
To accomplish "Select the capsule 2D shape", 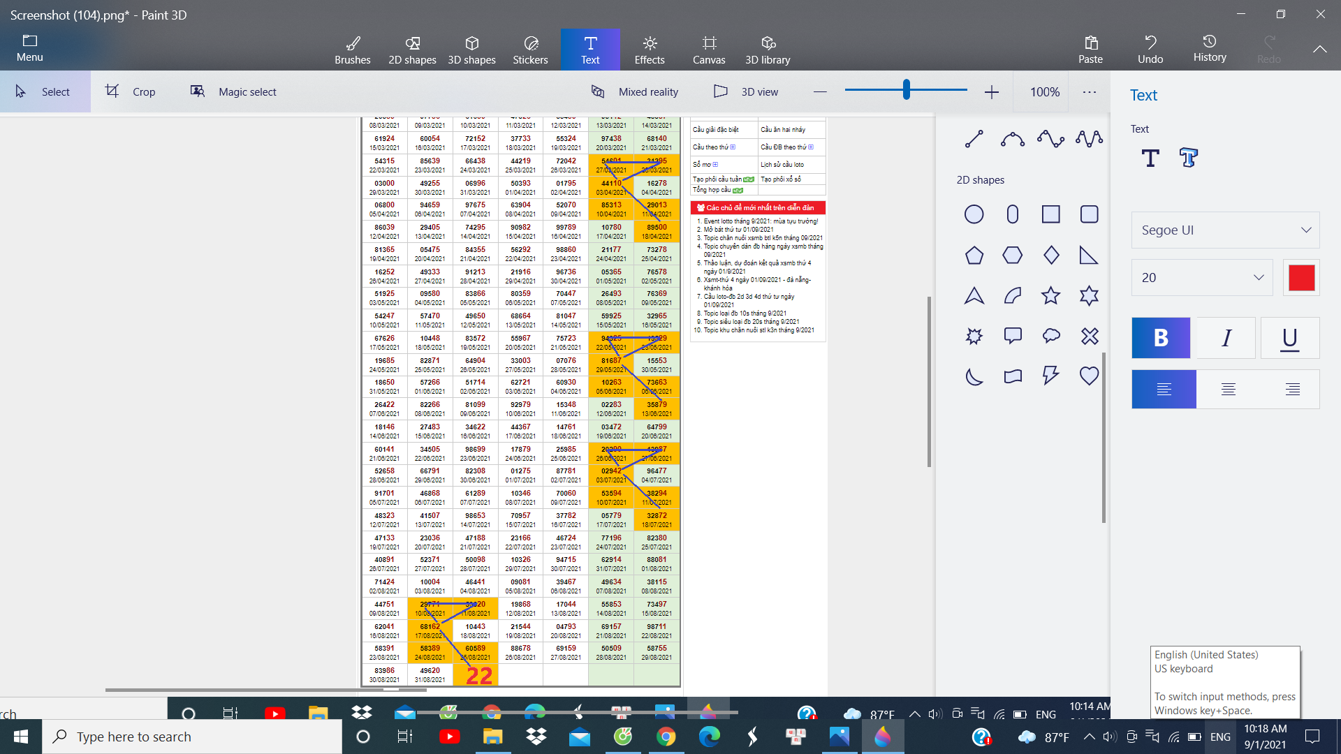I will pyautogui.click(x=1012, y=214).
